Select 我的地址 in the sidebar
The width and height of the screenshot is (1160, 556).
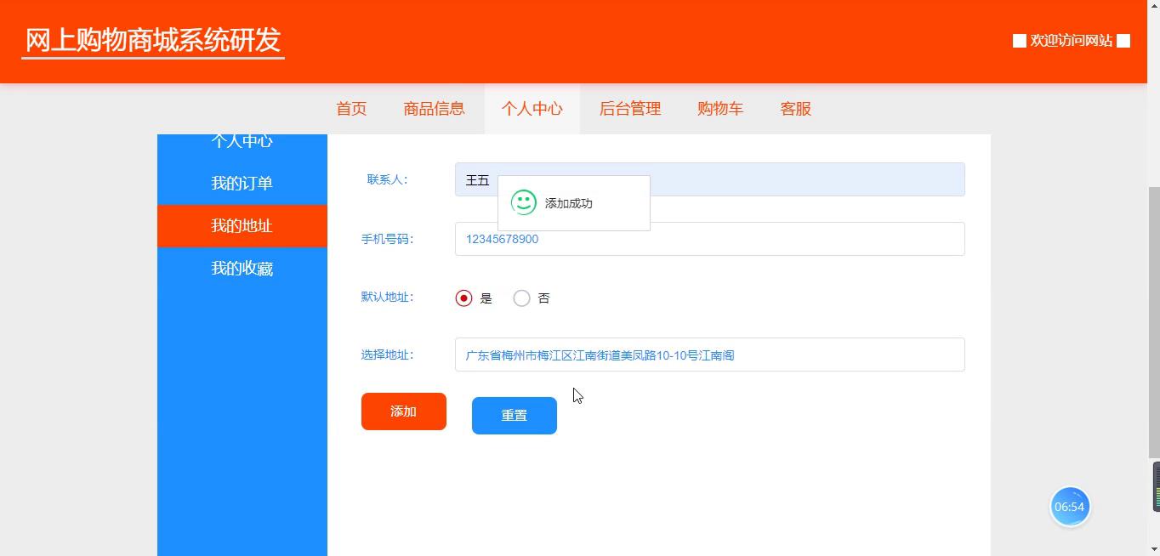pos(242,226)
